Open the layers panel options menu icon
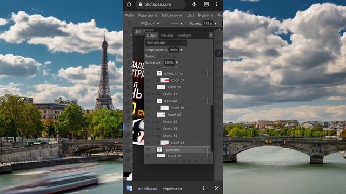 pyautogui.click(x=211, y=35)
